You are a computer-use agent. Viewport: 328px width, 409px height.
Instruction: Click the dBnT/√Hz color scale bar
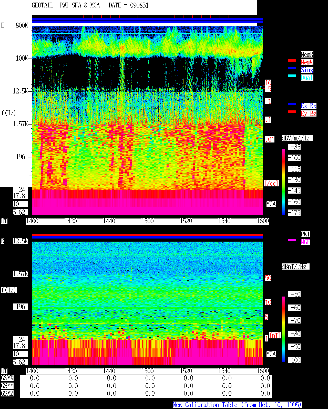[283, 329]
